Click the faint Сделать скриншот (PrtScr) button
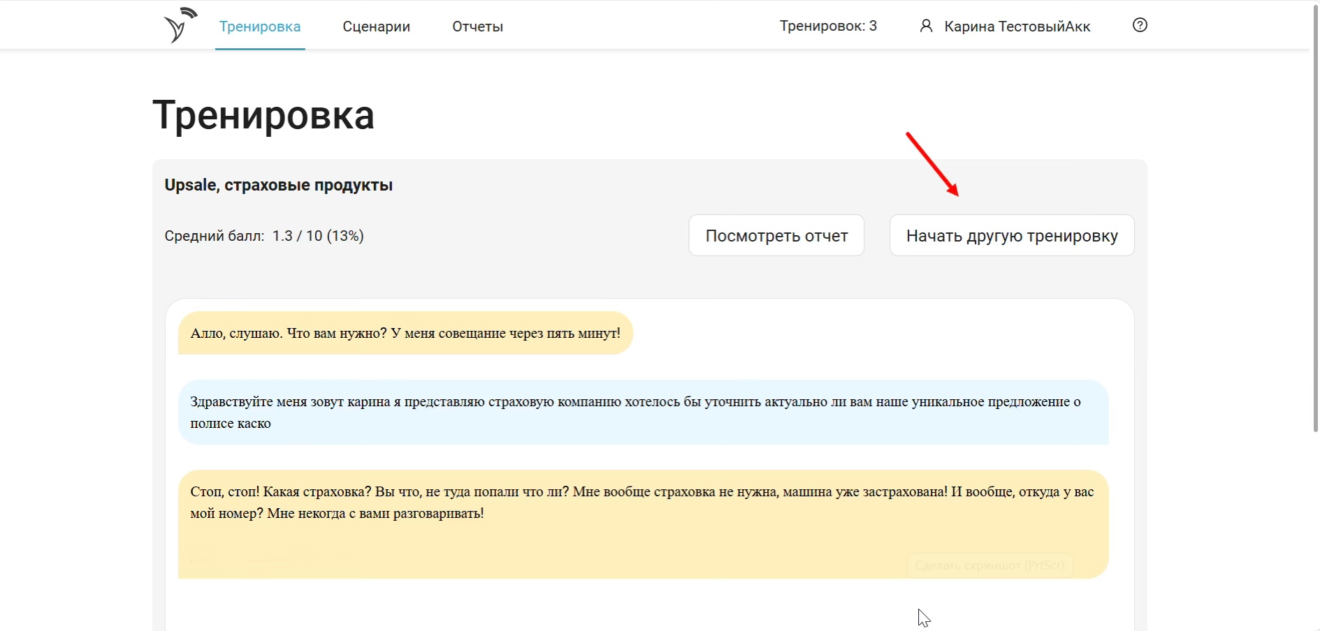The height and width of the screenshot is (631, 1320). pyautogui.click(x=989, y=565)
